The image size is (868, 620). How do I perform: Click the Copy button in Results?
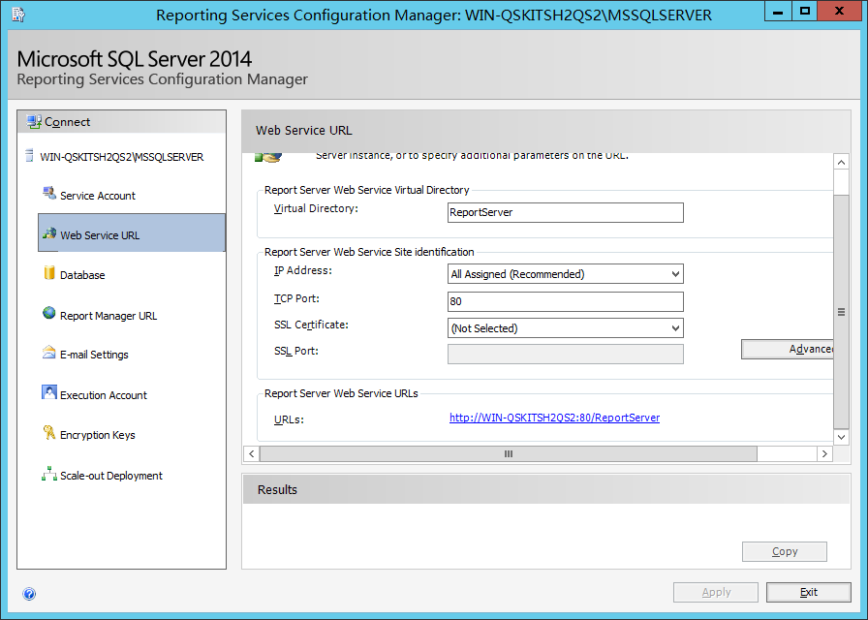click(x=785, y=551)
